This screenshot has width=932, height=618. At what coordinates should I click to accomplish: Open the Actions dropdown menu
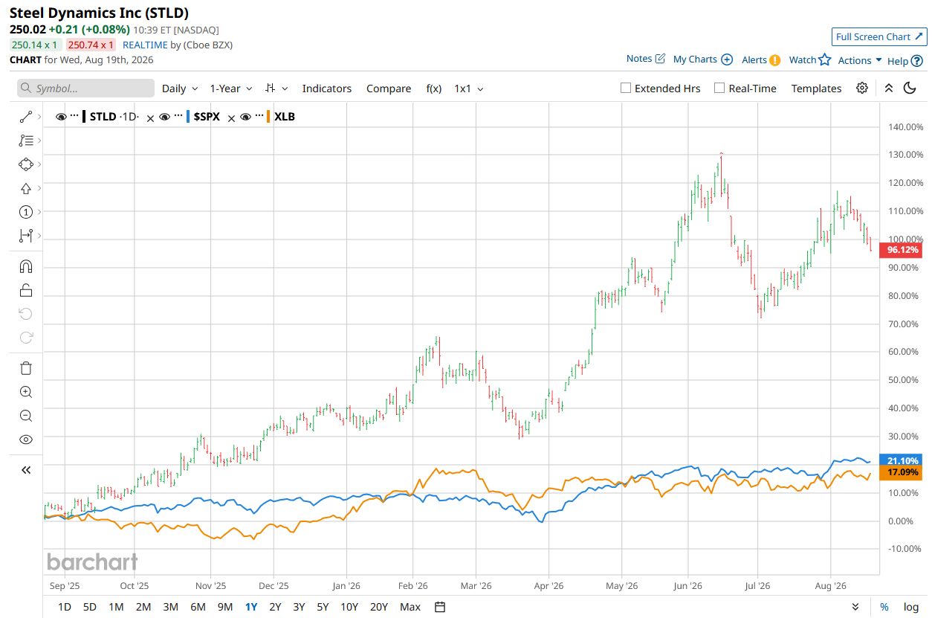(860, 60)
